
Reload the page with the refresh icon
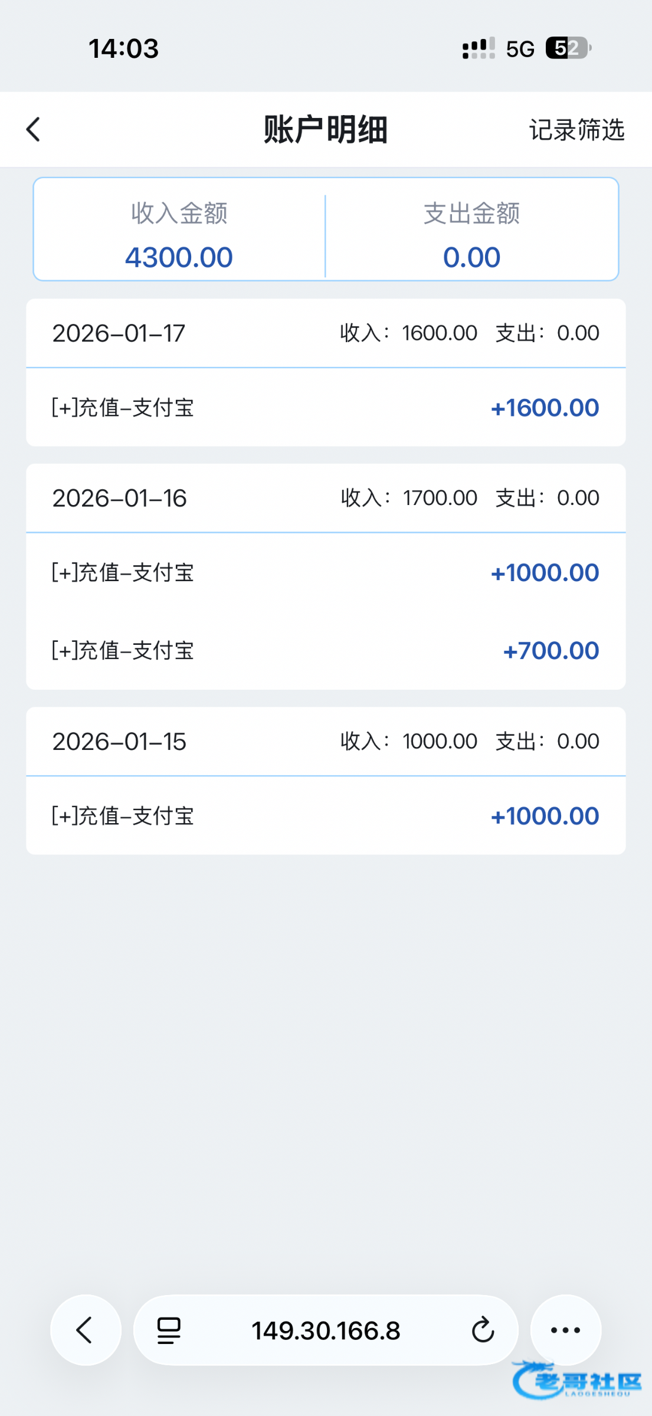coord(483,1330)
